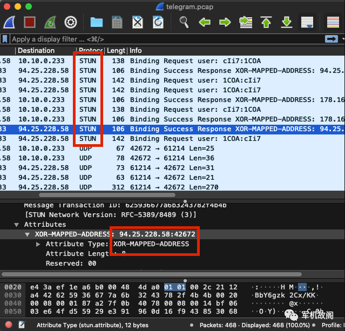
Task: Select STUN Network Version RFC-5389/8489 line
Action: [110, 214]
